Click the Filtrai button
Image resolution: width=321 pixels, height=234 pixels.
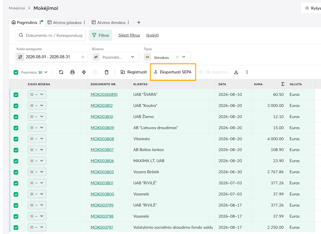tap(100, 35)
